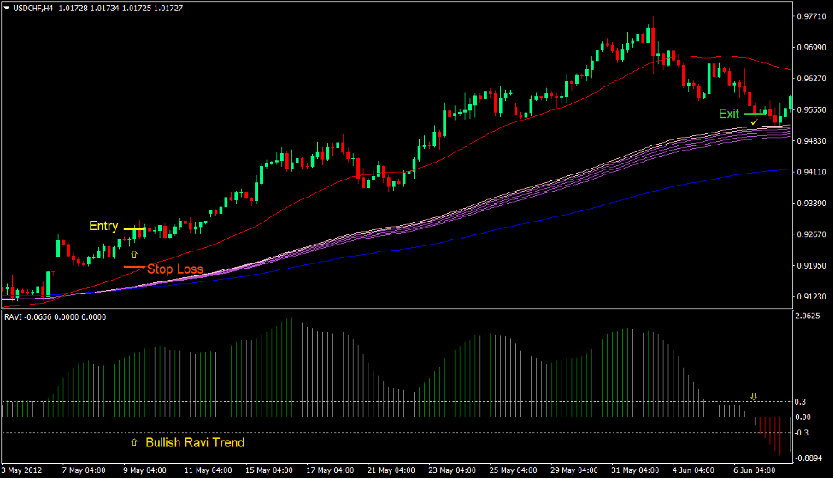This screenshot has height=479, width=835.
Task: Click the 0.93390 price axis label
Action: [811, 203]
